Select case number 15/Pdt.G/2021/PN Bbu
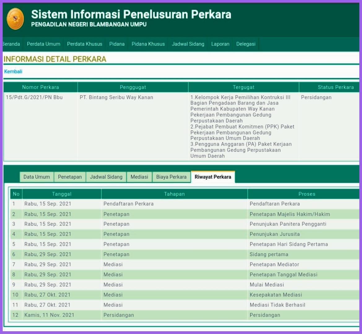This screenshot has height=334, width=362. point(34,97)
